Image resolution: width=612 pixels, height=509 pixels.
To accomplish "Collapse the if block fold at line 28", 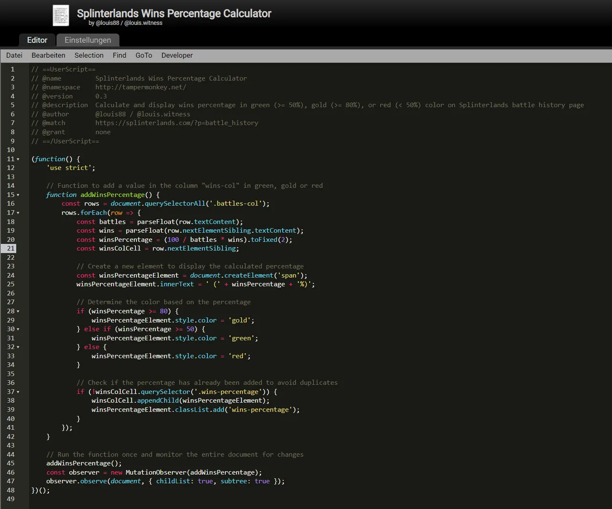I will 18,311.
